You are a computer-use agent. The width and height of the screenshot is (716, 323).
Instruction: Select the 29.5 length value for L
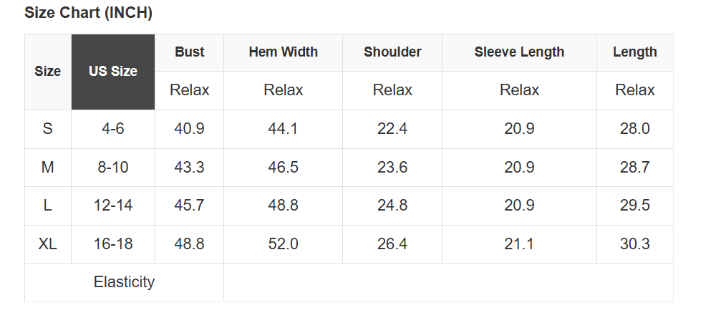point(635,206)
